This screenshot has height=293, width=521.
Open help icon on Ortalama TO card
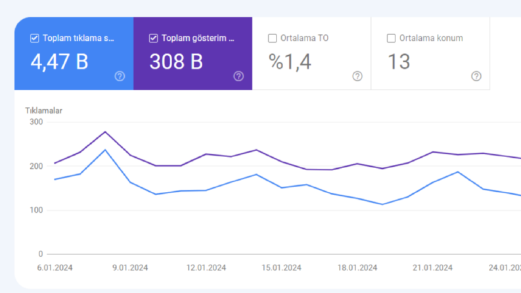tap(357, 76)
